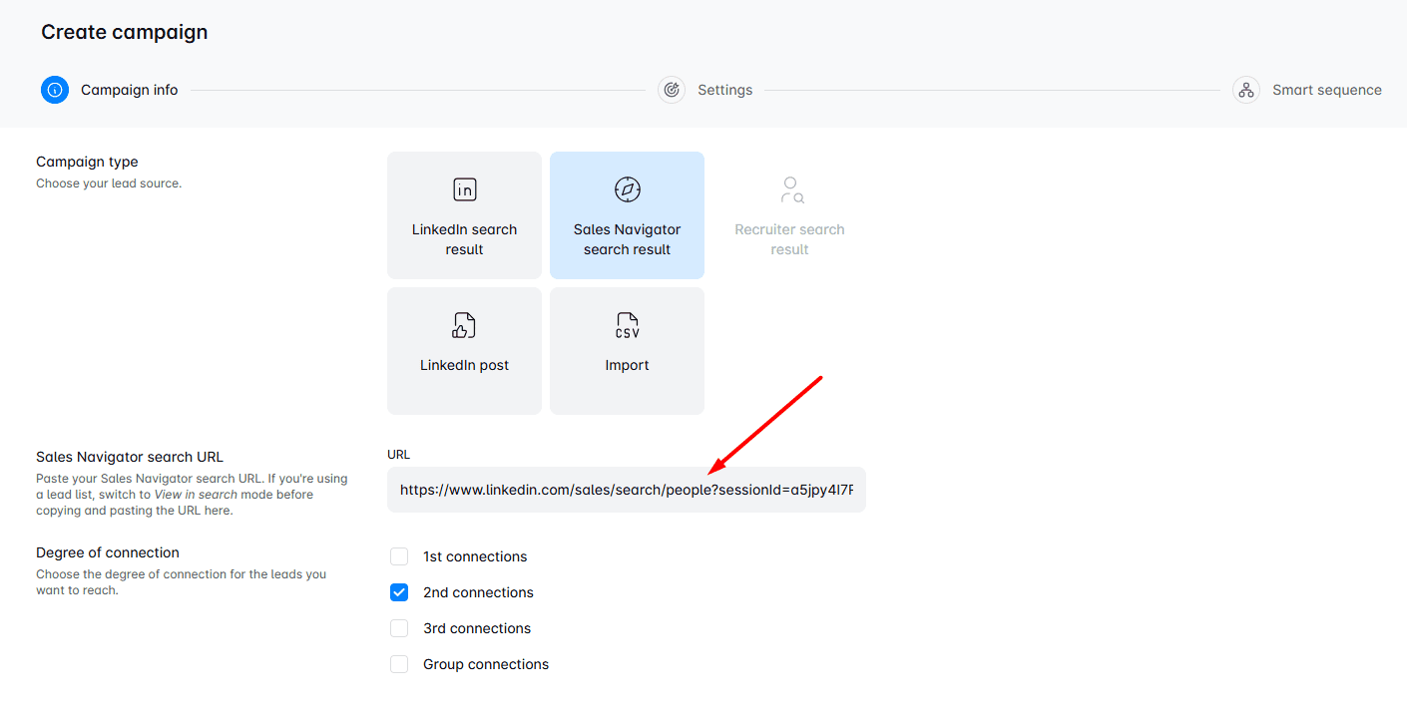This screenshot has width=1407, height=722.
Task: Uncheck the 2nd connections checkbox
Action: [399, 592]
